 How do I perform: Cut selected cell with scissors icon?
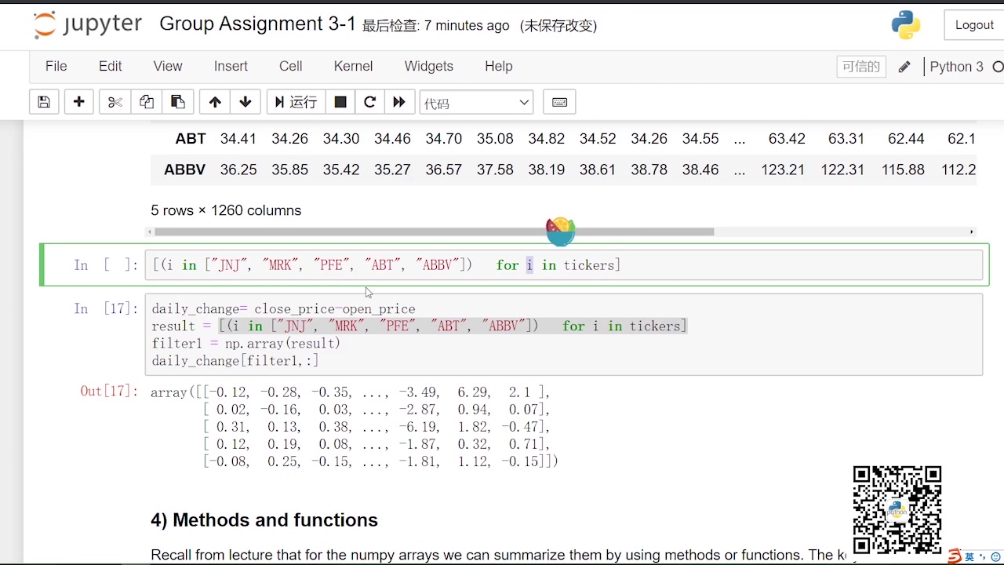tap(115, 102)
